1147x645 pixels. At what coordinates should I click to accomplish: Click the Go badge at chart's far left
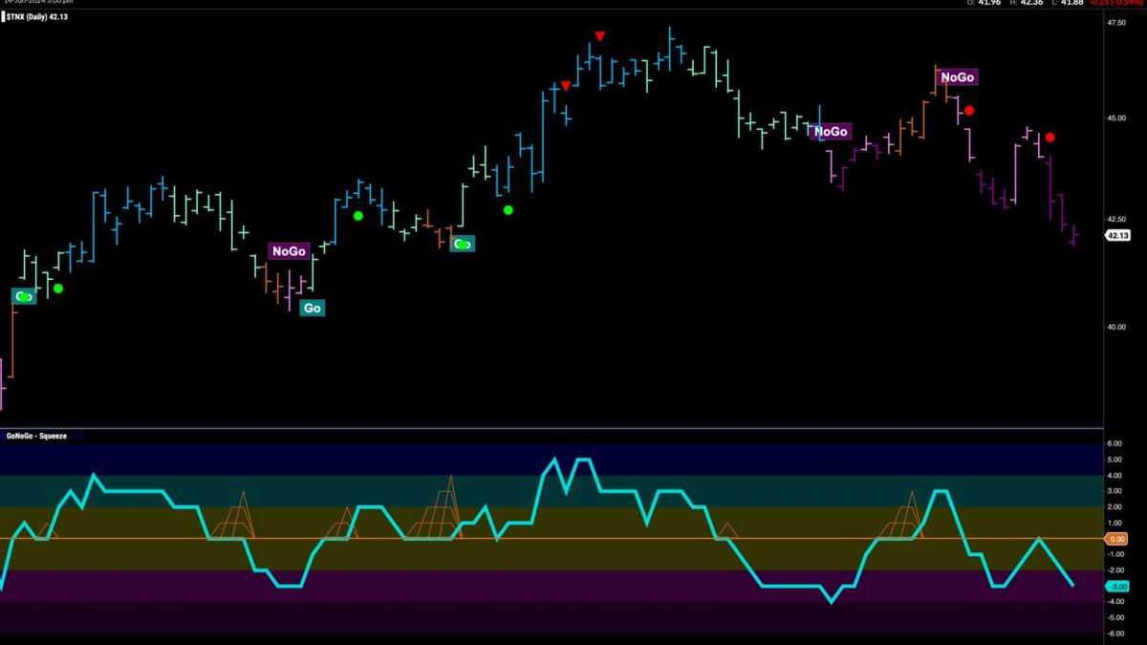[x=24, y=296]
